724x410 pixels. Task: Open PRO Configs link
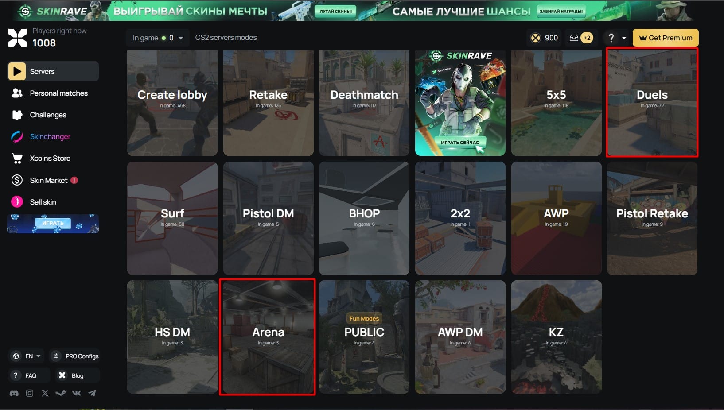pyautogui.click(x=75, y=356)
